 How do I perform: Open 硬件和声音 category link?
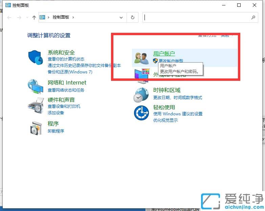[61, 100]
